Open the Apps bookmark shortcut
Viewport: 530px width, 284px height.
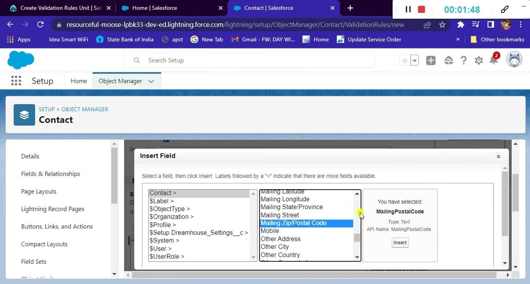pos(19,39)
